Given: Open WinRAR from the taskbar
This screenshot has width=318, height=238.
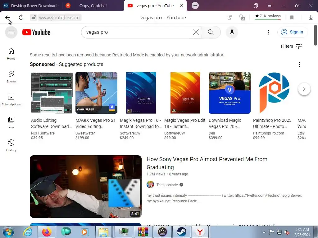Looking at the screenshot, I should pos(143,232).
